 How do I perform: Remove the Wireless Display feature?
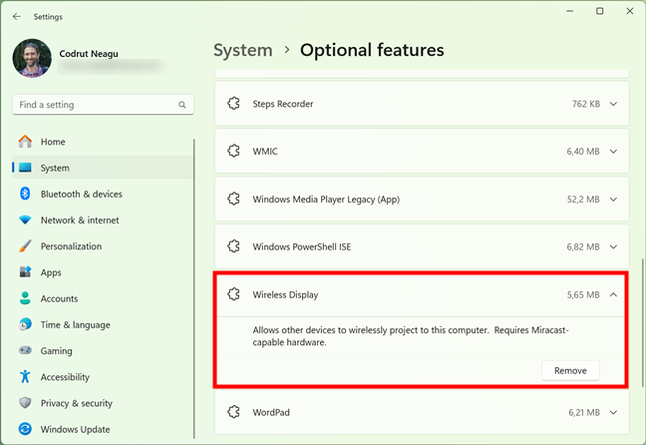[x=570, y=370]
